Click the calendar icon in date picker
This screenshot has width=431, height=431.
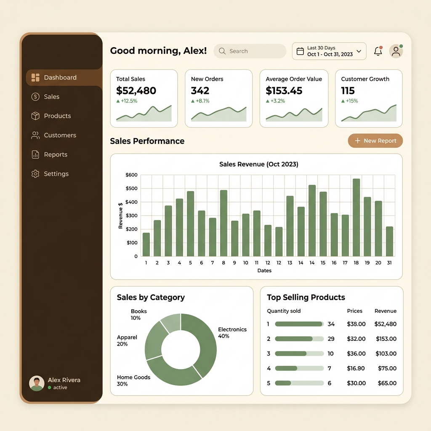(300, 51)
